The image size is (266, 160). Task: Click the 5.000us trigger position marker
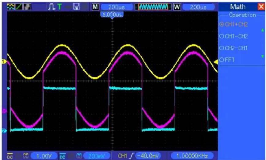point(112,15)
